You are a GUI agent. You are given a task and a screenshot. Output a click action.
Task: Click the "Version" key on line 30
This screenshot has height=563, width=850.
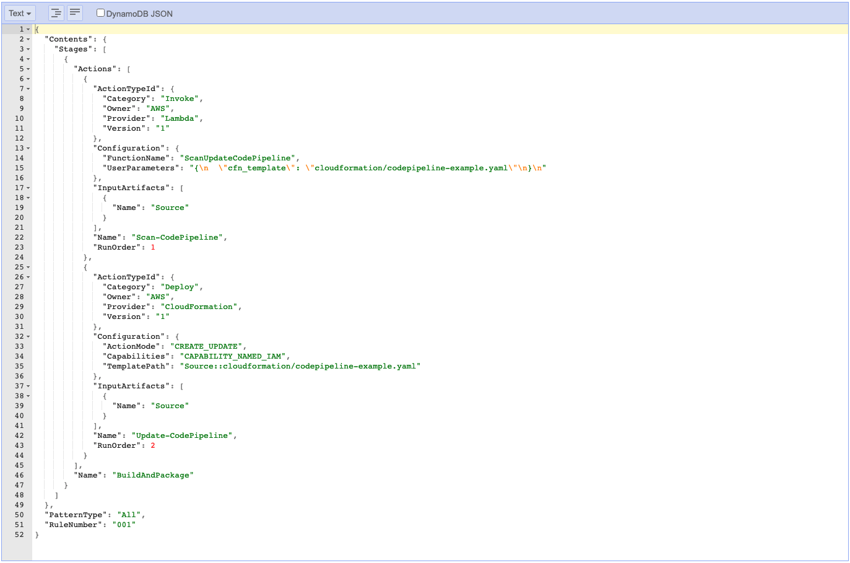click(124, 317)
